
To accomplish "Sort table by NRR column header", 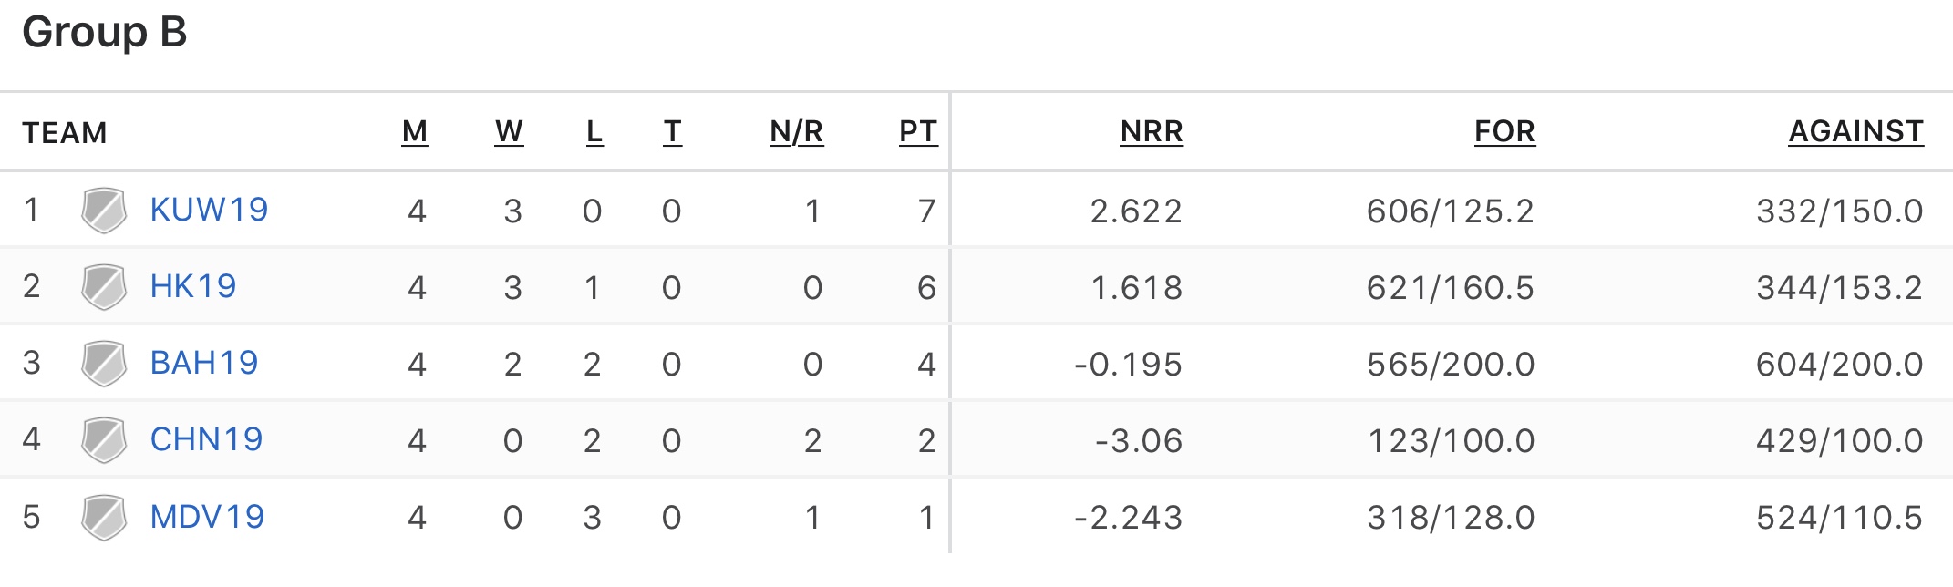I will coord(1152,132).
